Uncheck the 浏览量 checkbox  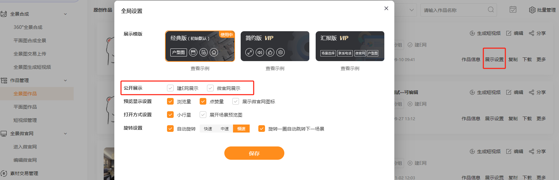170,101
